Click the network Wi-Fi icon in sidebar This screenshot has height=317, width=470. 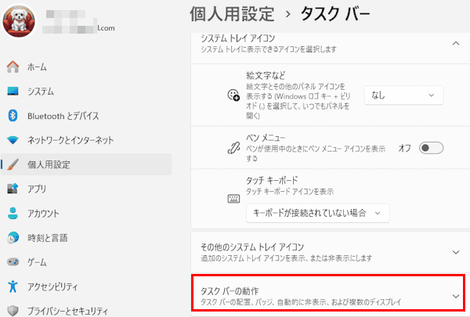coord(13,140)
